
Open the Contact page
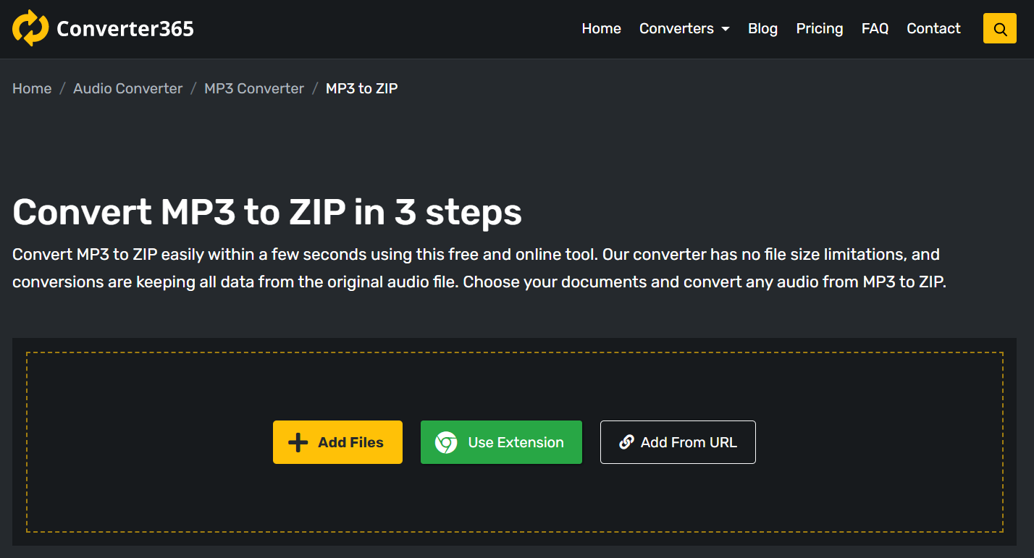tap(933, 29)
